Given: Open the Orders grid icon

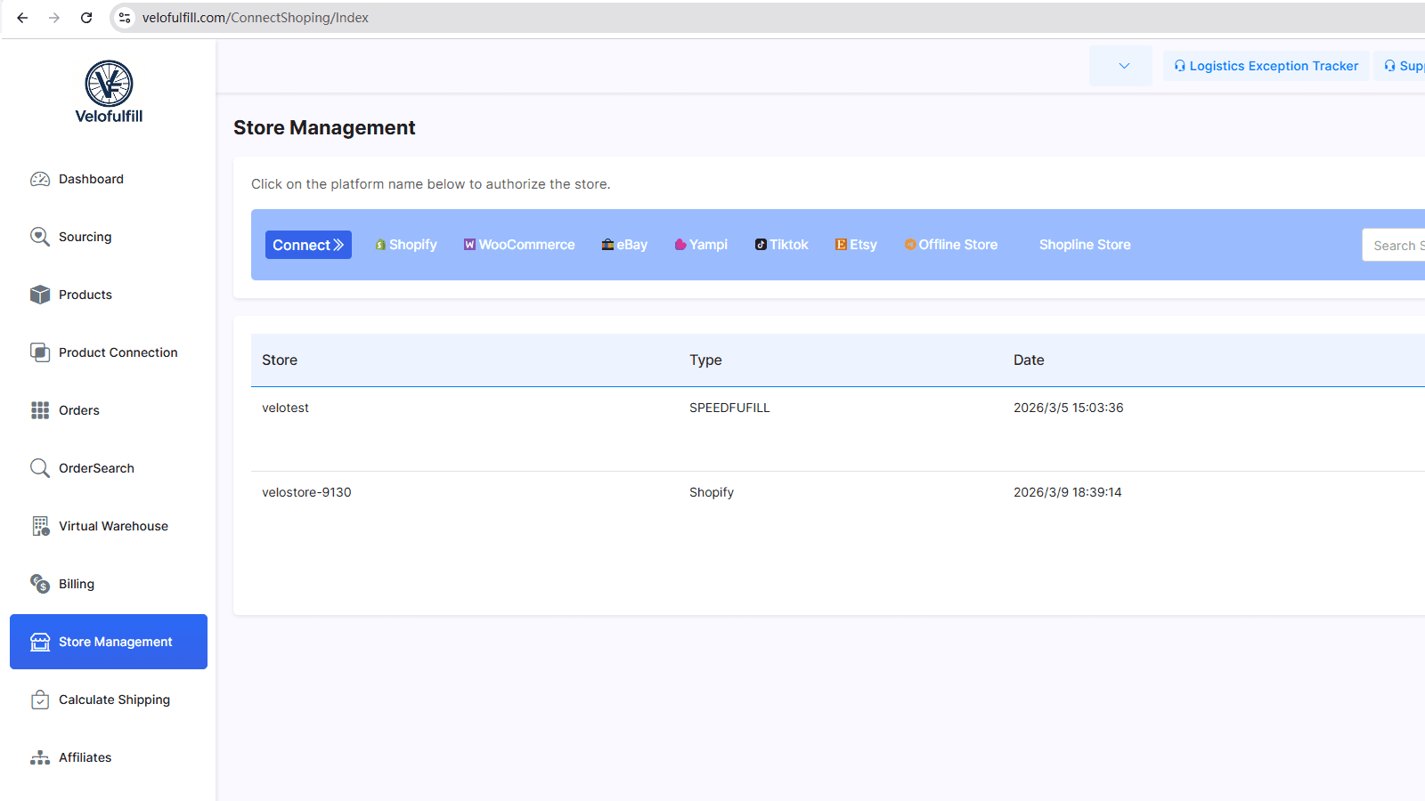Looking at the screenshot, I should pyautogui.click(x=40, y=410).
